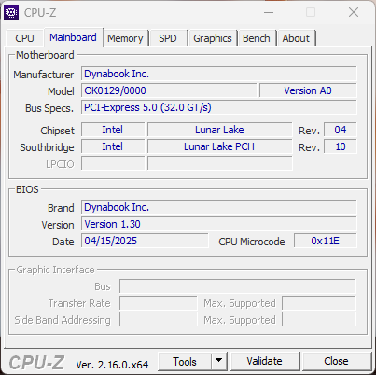The width and height of the screenshot is (376, 375).
Task: Select the Mainboard tab
Action: coord(73,37)
